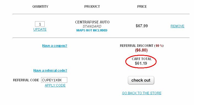Screen dimensions: 202x105
Task: Focus the referral code field containing CUPEY1X8K
Action: (54, 80)
